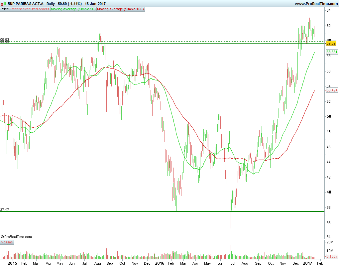Select the Price label tab
Viewport: 339px width, 266px height.
pyautogui.click(x=5, y=9)
